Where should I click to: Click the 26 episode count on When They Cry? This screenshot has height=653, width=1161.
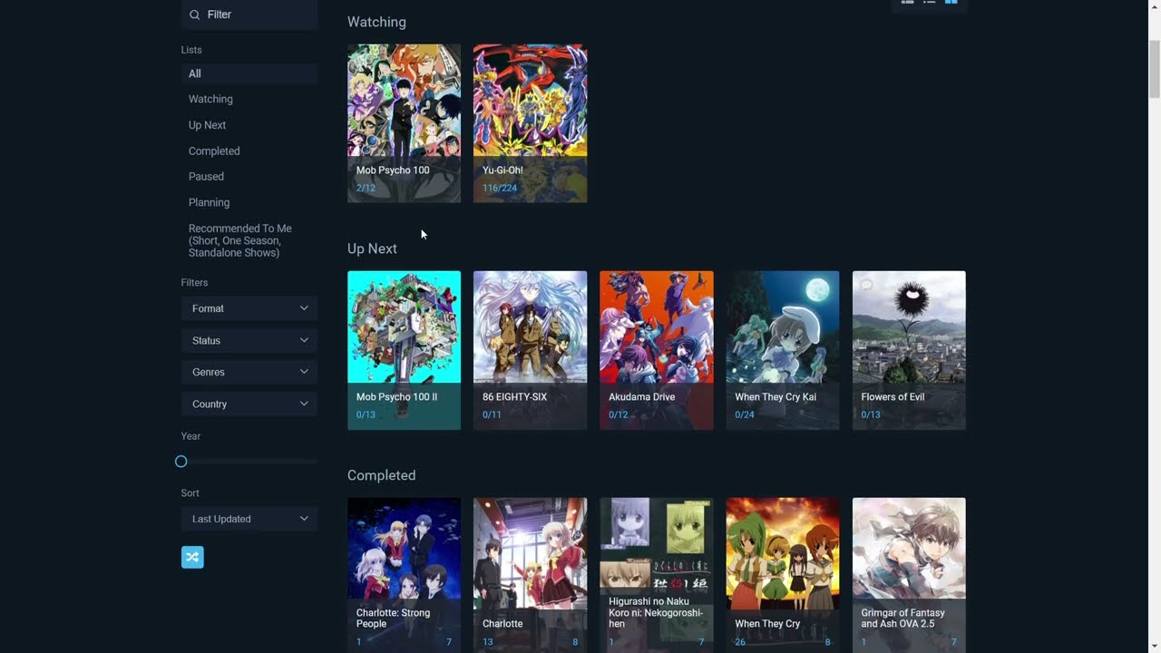point(740,642)
